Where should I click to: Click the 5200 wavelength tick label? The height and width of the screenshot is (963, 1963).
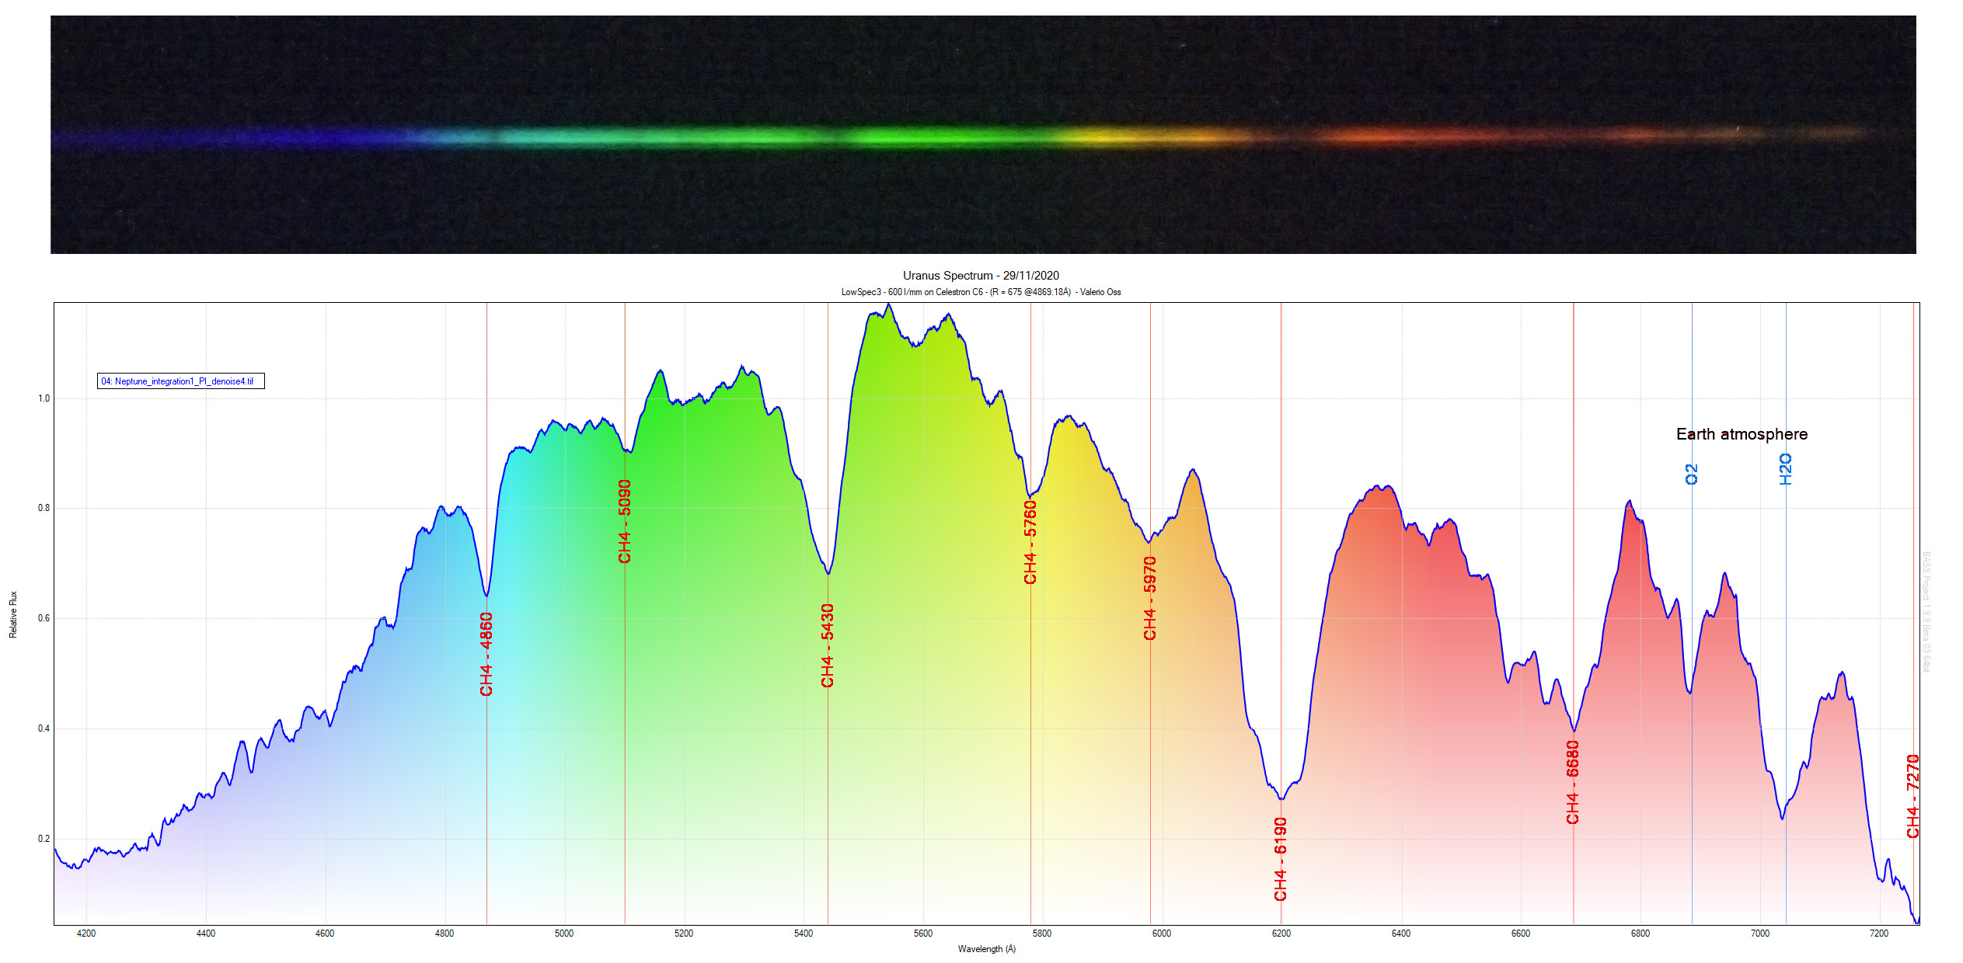(684, 933)
